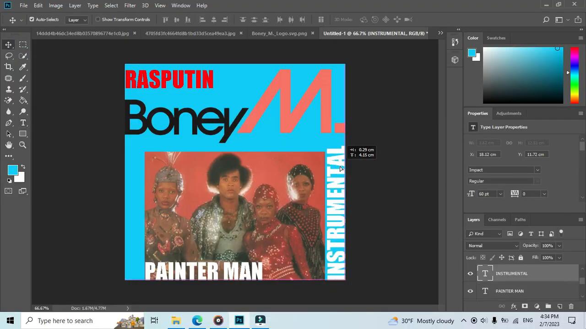
Task: Hide the PAINTER MAN layer
Action: point(470,291)
